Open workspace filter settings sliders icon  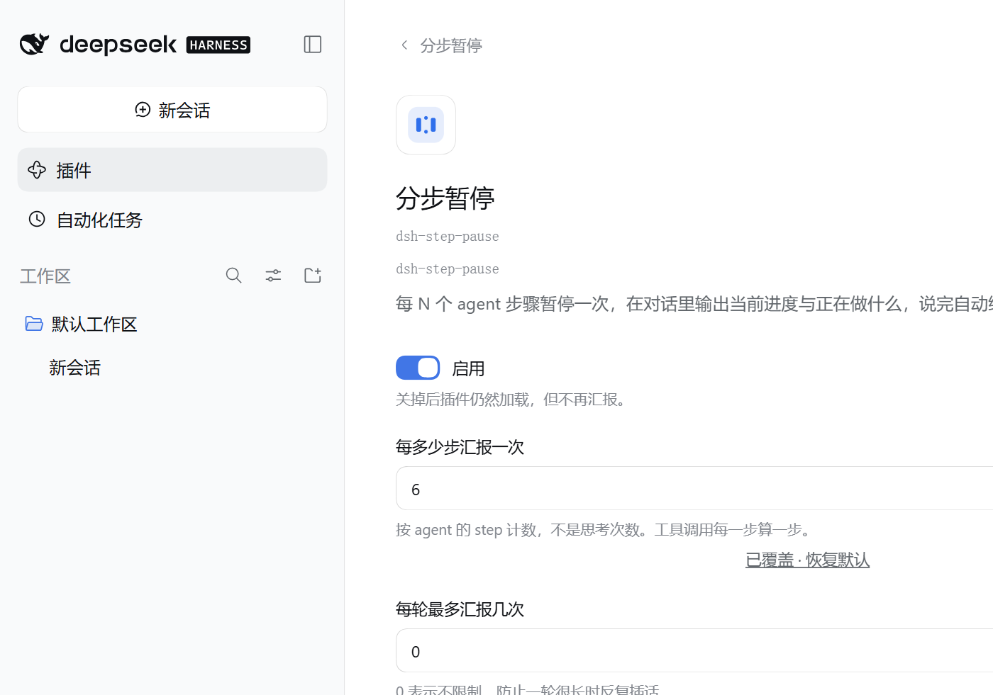point(273,276)
